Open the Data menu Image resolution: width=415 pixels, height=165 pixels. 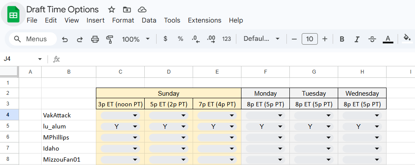[149, 20]
